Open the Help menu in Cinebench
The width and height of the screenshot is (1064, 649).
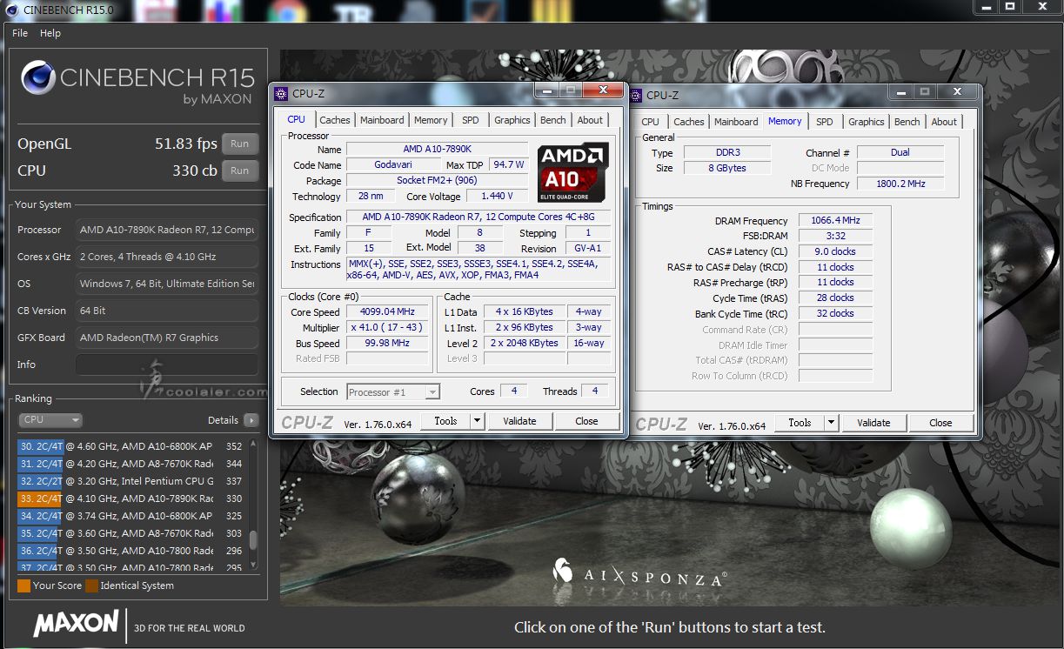(50, 33)
